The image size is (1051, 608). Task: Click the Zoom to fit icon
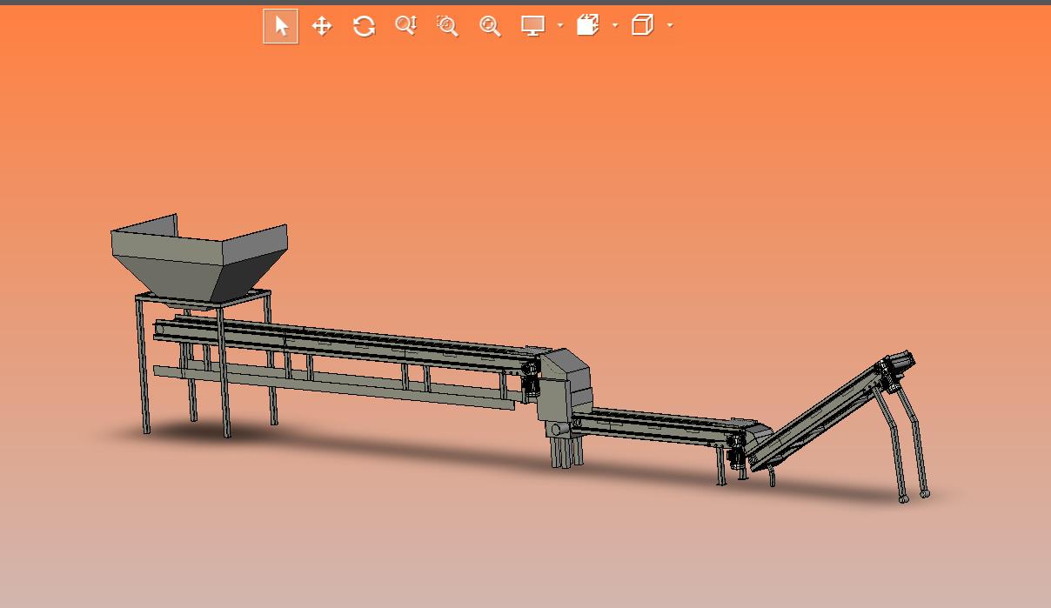tap(490, 26)
